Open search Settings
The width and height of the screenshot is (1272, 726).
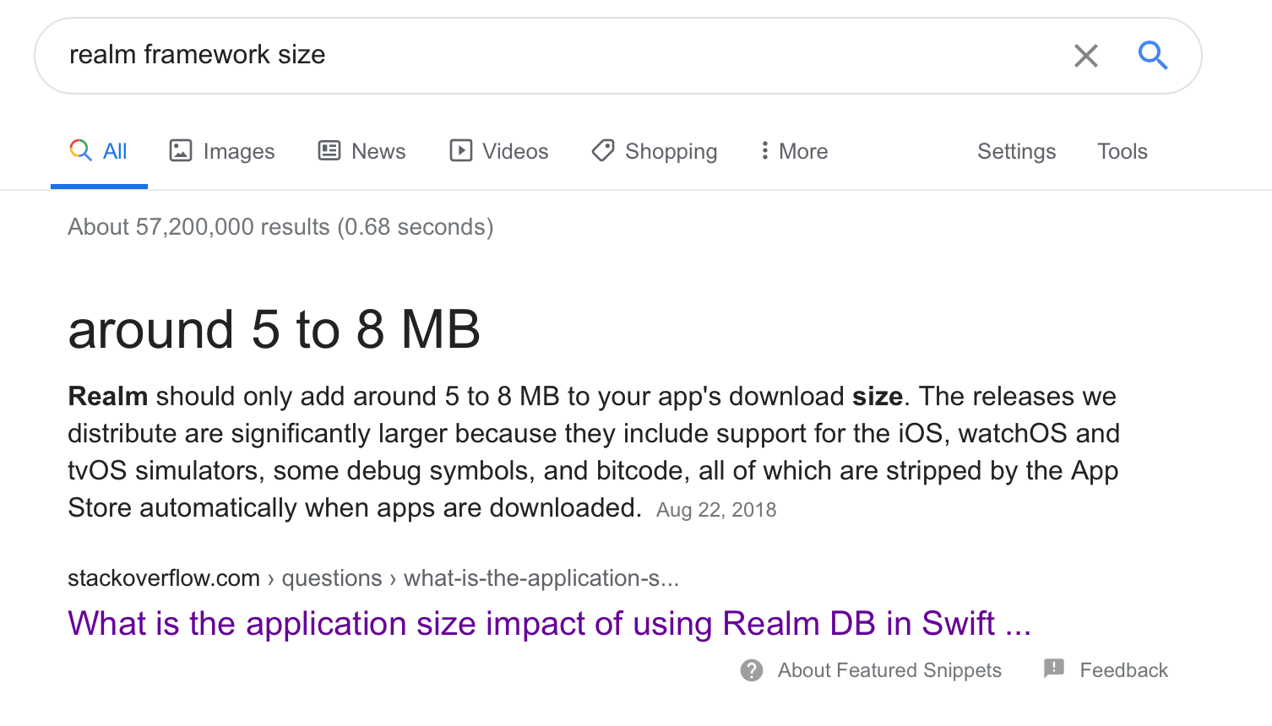coord(1016,151)
